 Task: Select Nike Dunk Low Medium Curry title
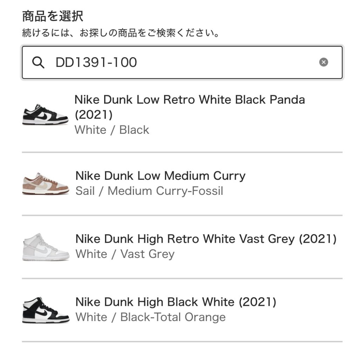point(160,176)
